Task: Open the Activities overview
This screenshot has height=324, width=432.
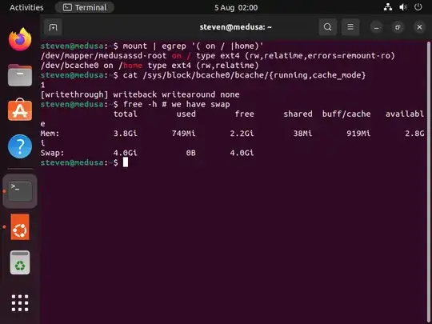Action: pos(26,7)
